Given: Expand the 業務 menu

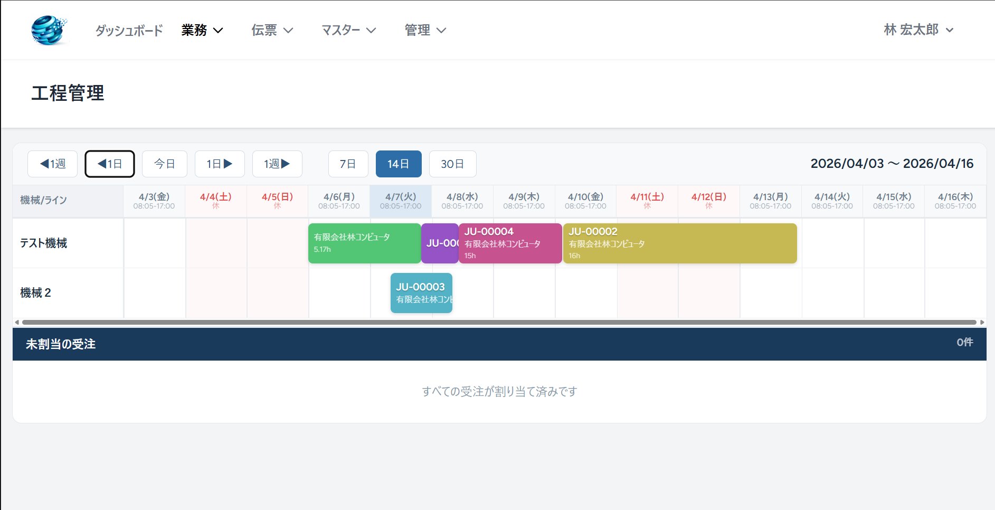Looking at the screenshot, I should point(202,30).
